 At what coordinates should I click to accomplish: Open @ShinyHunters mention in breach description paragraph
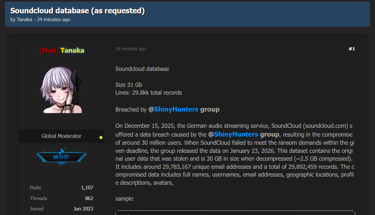pos(233,134)
